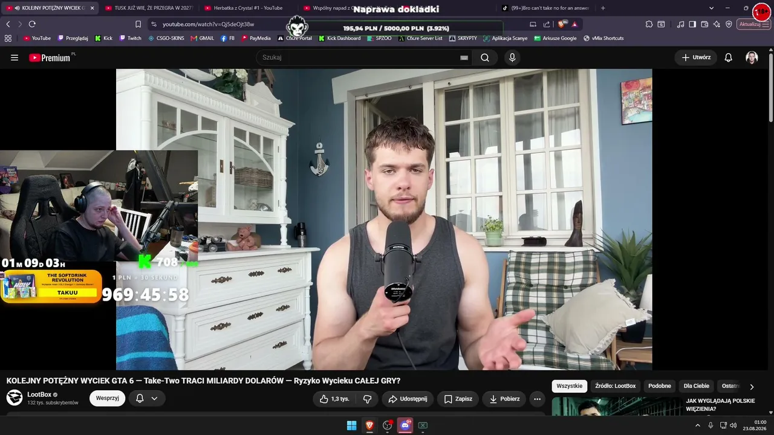Open the Brave VPN shield icon
774x435 pixels.
729,24
